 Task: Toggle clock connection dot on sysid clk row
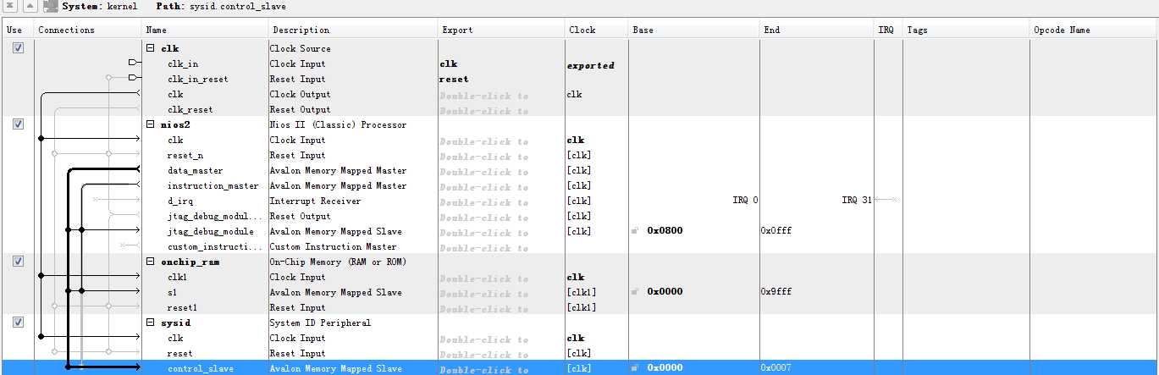pos(42,338)
